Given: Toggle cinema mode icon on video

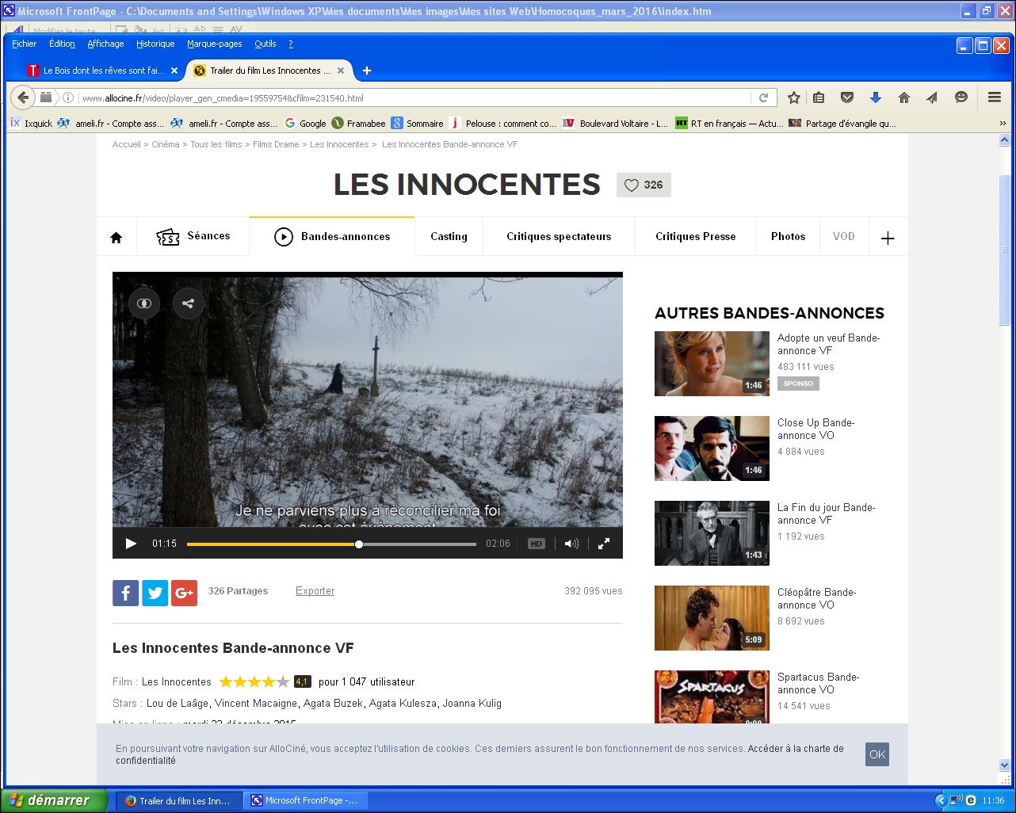Looking at the screenshot, I should [x=144, y=303].
